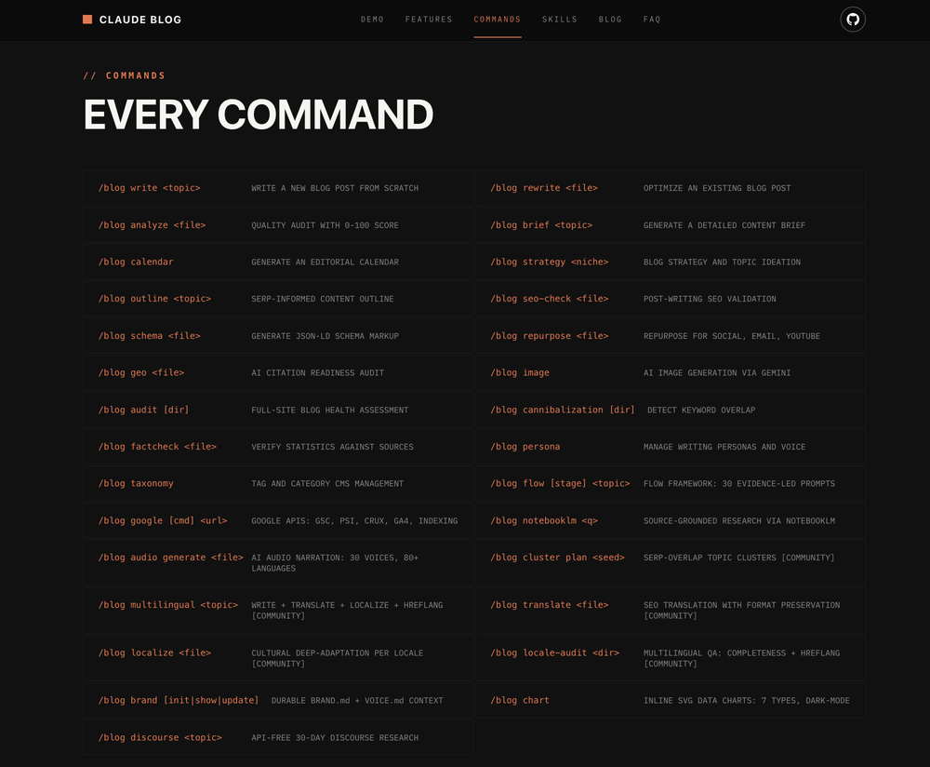Click 'Optimize an existing blog post' description
This screenshot has height=767, width=930.
click(x=717, y=188)
